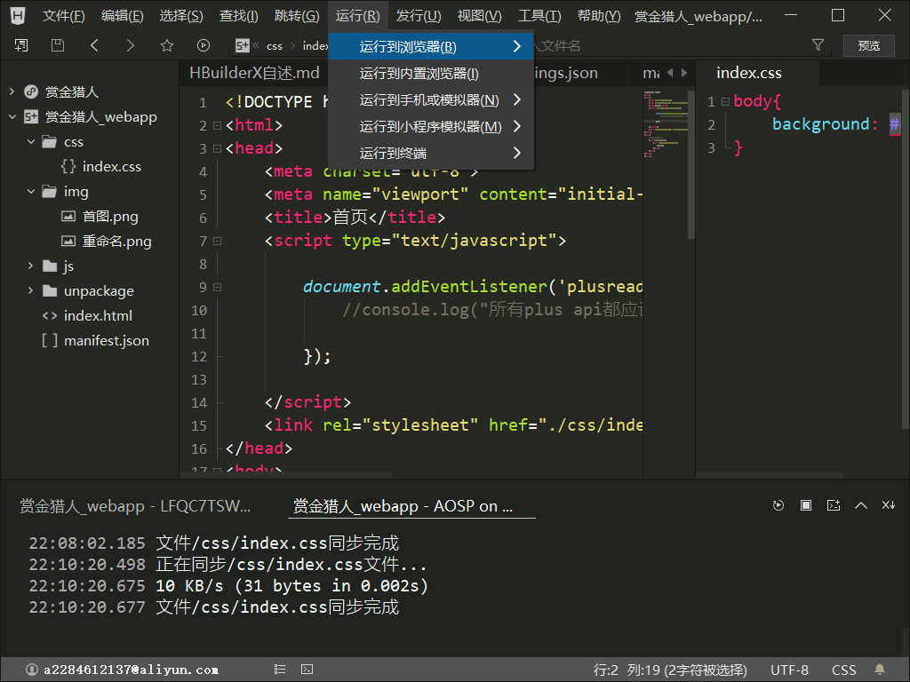Fold the script block at line 7
This screenshot has height=682, width=910.
coord(217,241)
